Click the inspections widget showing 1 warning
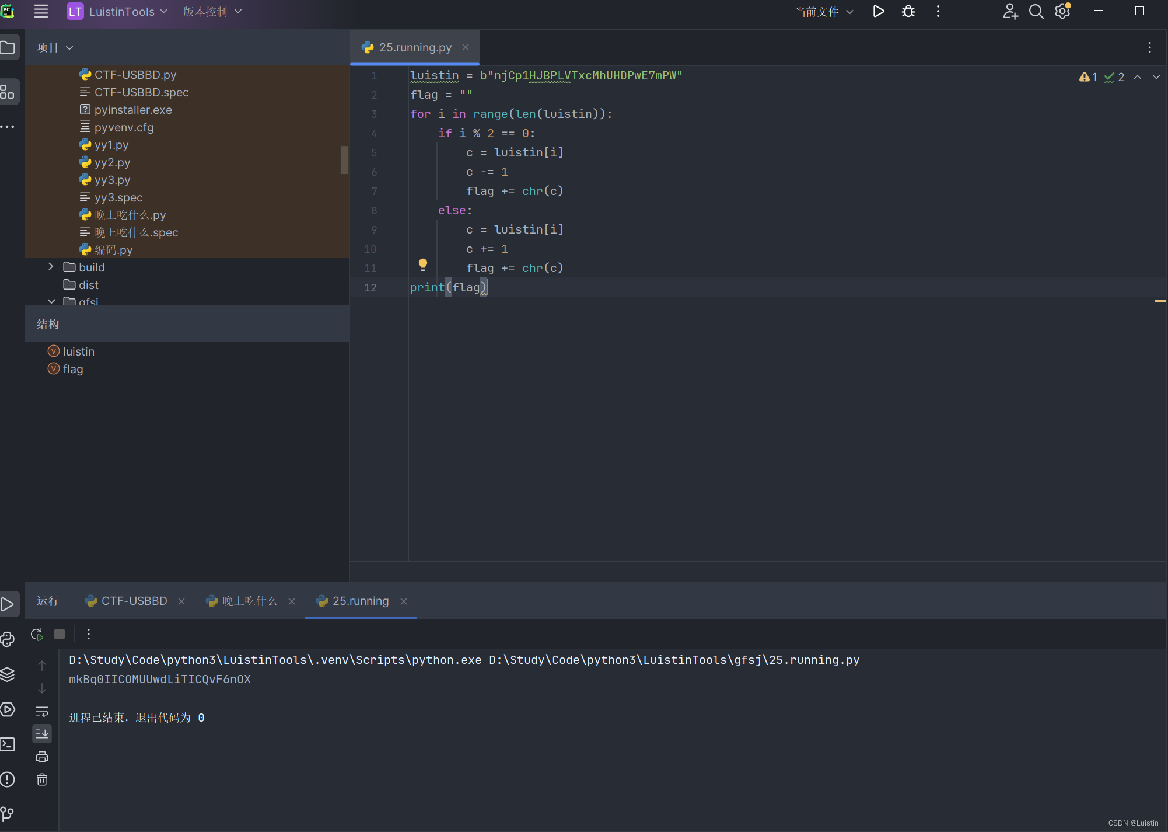The width and height of the screenshot is (1168, 832). click(1088, 76)
